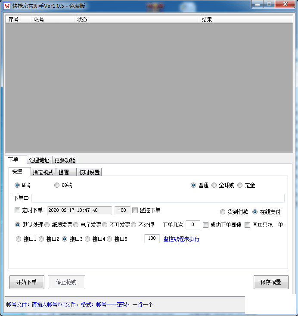This screenshot has width=298, height=316.
Task: Click the -80 offset field
Action: click(x=122, y=211)
